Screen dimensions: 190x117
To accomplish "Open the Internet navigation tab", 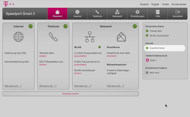I will tap(77, 14).
